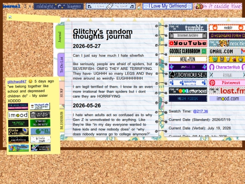The width and height of the screenshot is (245, 184).
Task: Open the Gmail.com badge
Action: [x=227, y=51]
